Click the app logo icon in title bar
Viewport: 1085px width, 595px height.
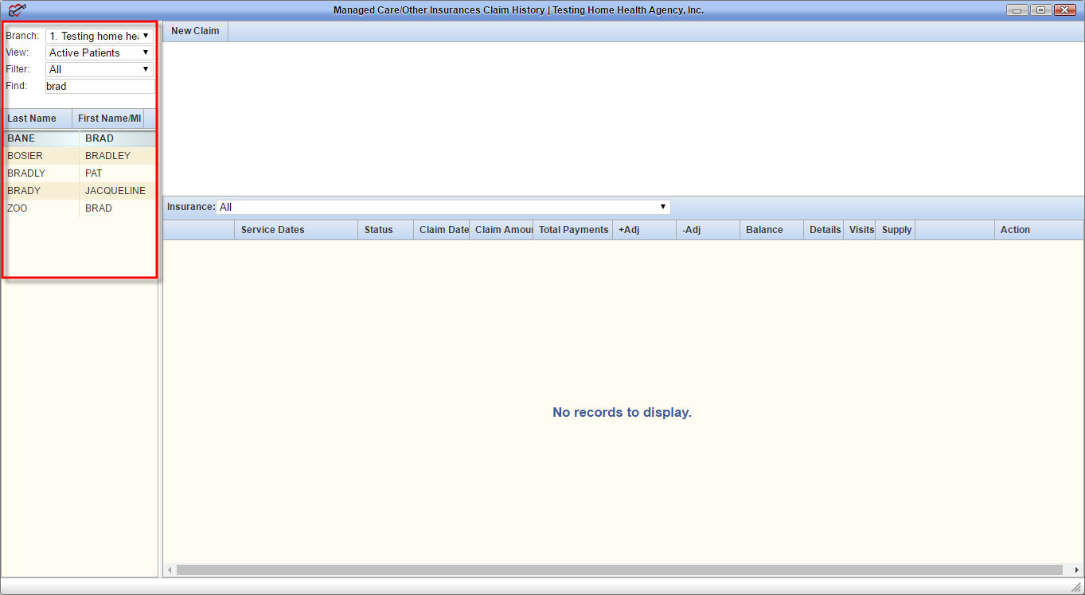(18, 10)
